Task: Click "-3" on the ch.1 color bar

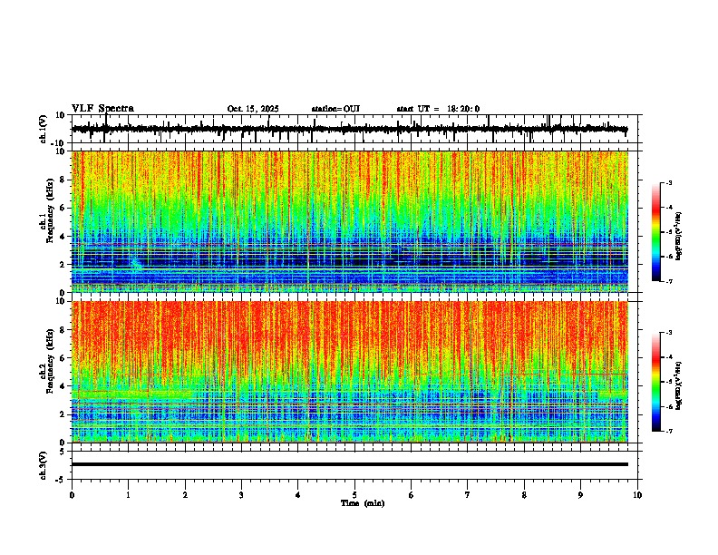Action: [x=668, y=183]
